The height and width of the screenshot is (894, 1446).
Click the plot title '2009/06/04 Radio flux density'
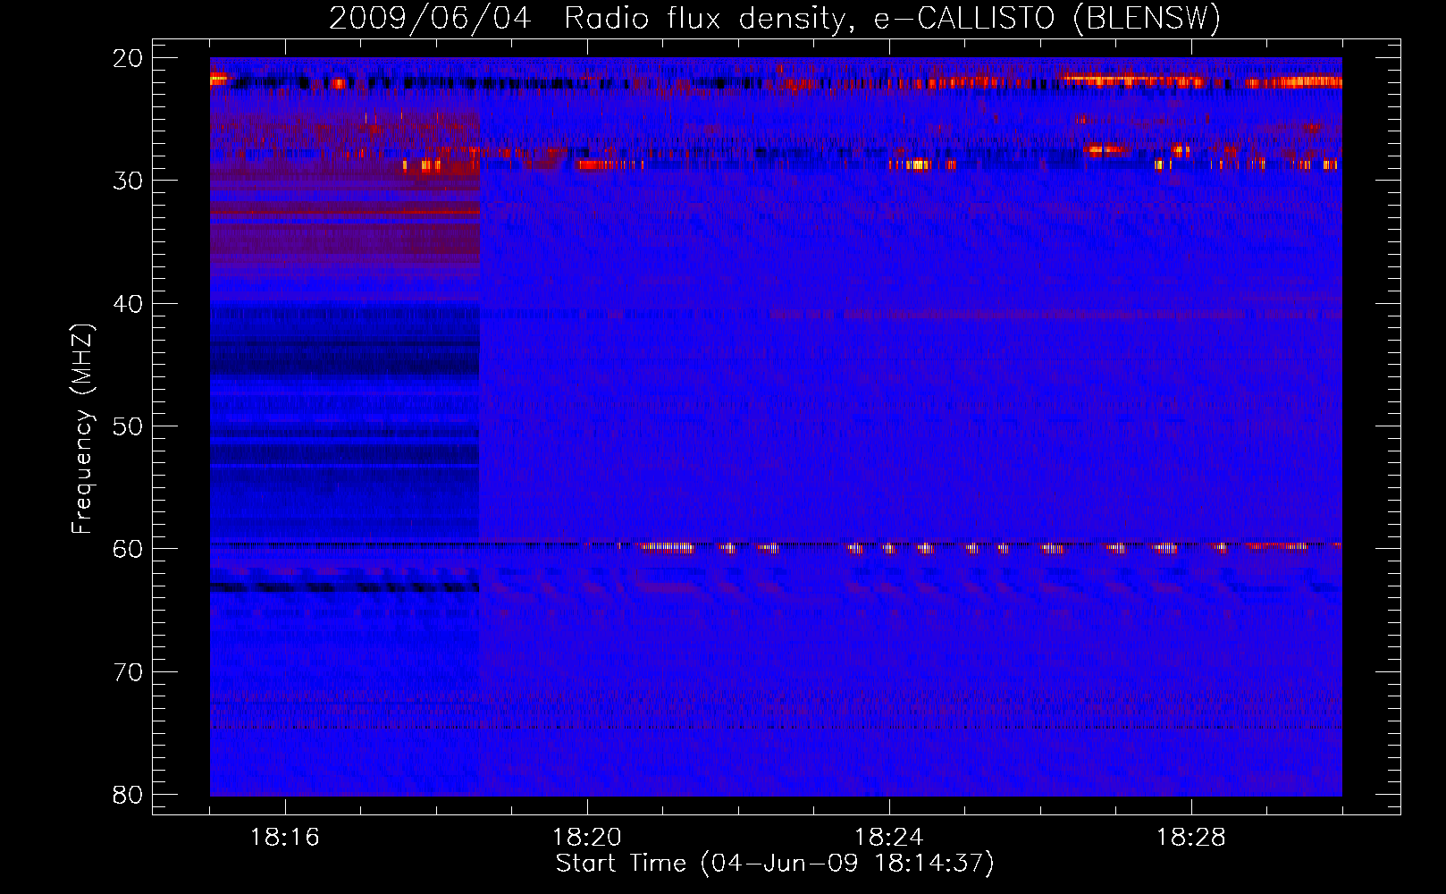click(x=775, y=19)
